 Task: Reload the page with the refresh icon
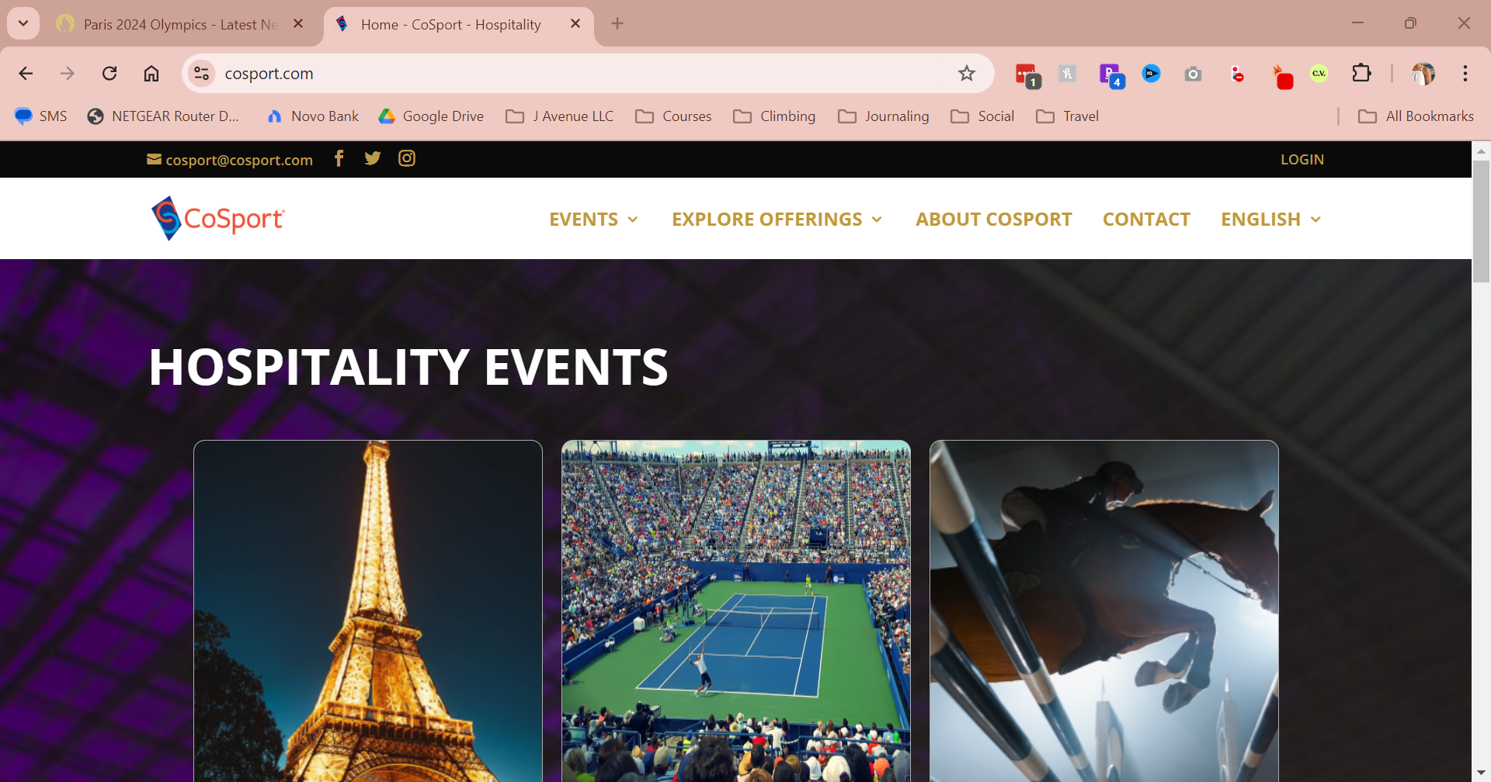(109, 74)
